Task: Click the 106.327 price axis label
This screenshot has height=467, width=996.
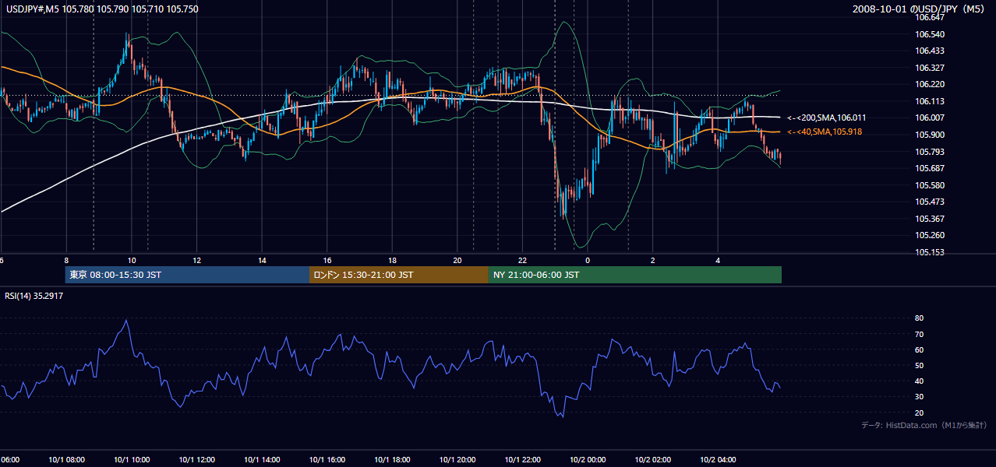Action: click(x=931, y=68)
